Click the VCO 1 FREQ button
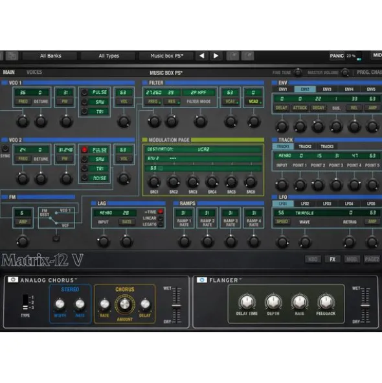 pos(23,101)
